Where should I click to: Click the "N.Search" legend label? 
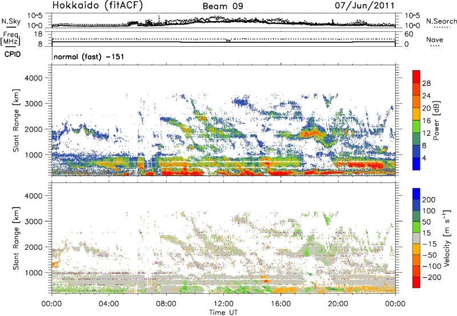click(x=441, y=21)
